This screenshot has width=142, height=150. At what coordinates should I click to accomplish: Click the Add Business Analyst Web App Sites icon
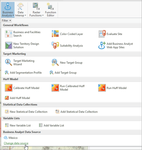(102, 45)
